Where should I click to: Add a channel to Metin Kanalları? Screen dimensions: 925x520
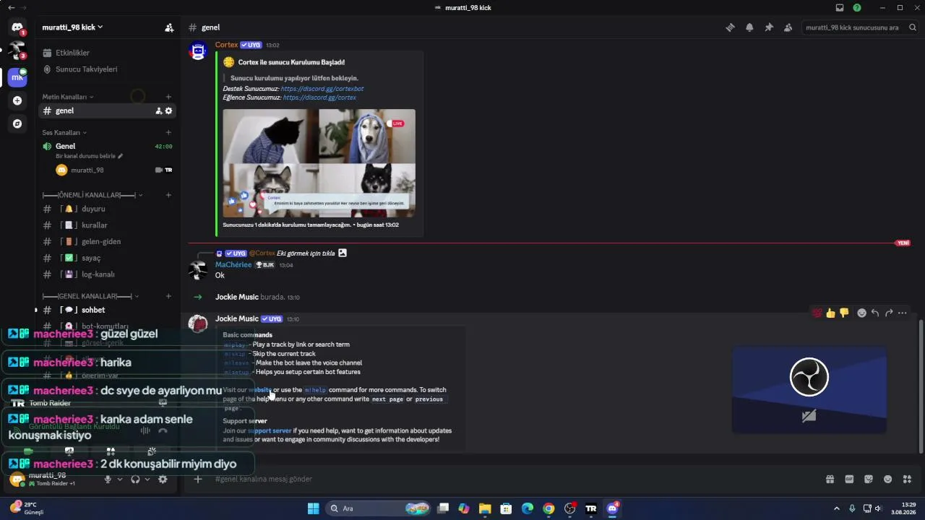pos(168,97)
